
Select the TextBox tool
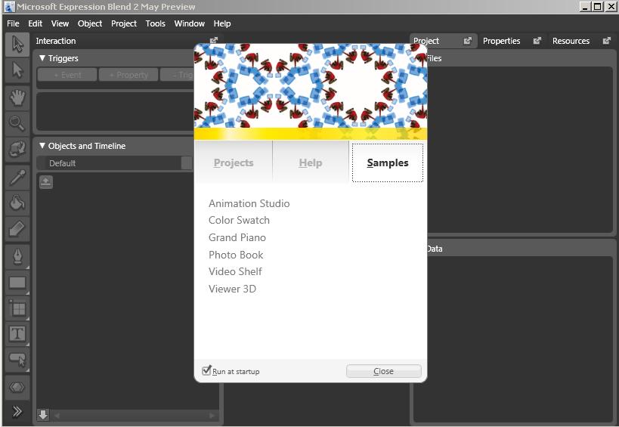coord(17,334)
